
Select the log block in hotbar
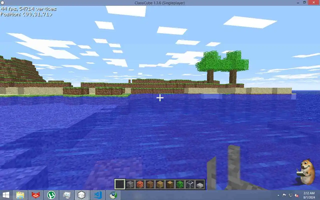coord(170,185)
